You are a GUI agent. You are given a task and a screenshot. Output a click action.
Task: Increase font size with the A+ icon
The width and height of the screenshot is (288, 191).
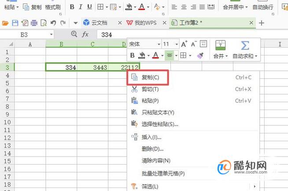(x=184, y=44)
